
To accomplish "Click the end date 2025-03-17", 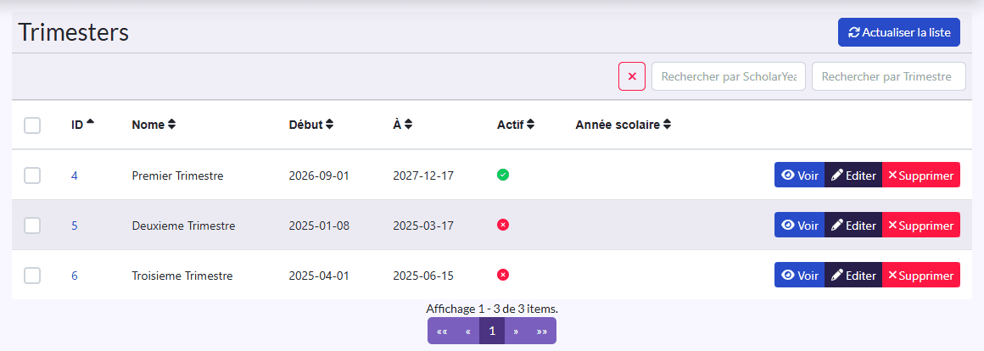I will click(x=423, y=225).
